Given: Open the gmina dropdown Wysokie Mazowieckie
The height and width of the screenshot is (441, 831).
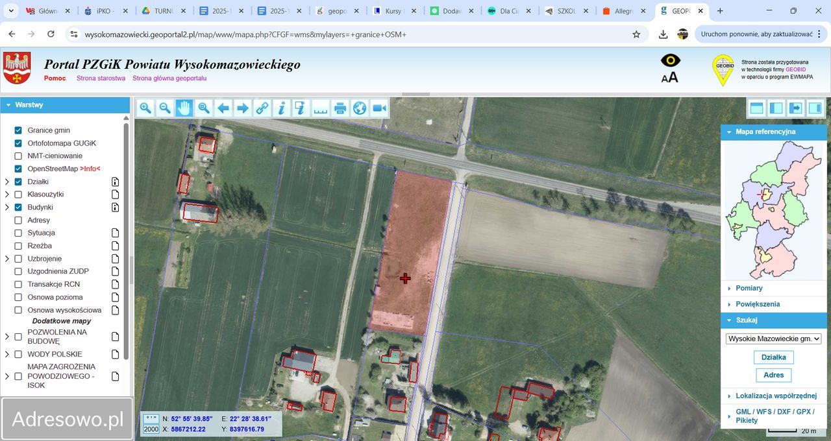Looking at the screenshot, I should point(773,339).
